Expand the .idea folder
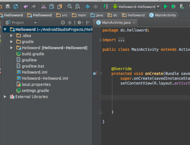This screenshot has width=190, height=145. (x=11, y=36)
